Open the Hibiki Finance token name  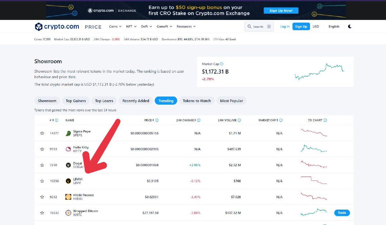click(x=84, y=195)
